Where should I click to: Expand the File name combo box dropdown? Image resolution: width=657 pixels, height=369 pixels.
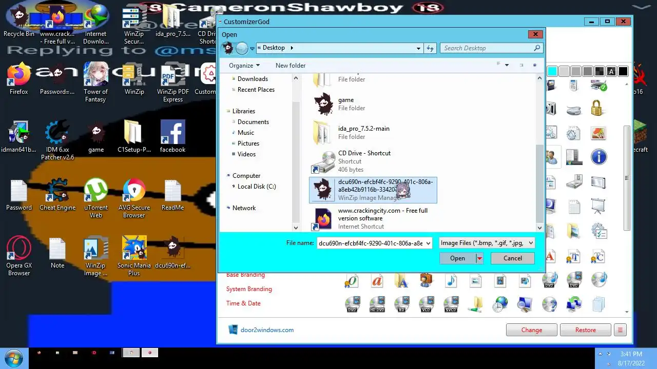click(x=428, y=243)
